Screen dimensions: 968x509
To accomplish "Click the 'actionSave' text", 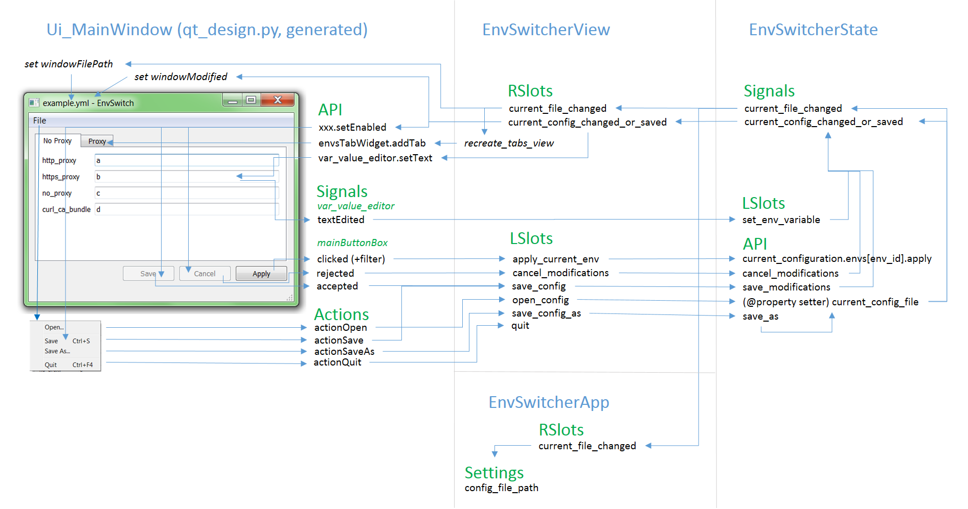I will 339,340.
